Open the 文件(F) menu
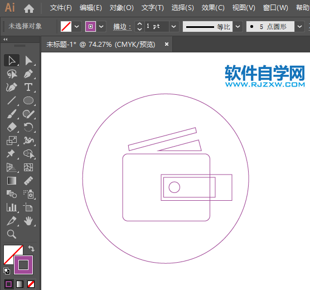Viewport: 310px width, 290px height. pos(61,8)
